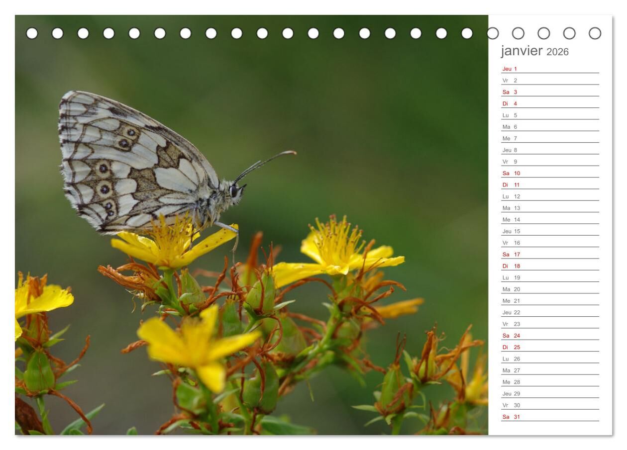Screen dimensions: 627x450
Task: Select the Jeu 1 date row
Action: [510, 69]
